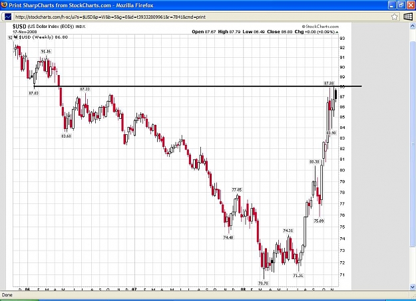
Task: Click the Open 87.67 value
Action: (204, 32)
